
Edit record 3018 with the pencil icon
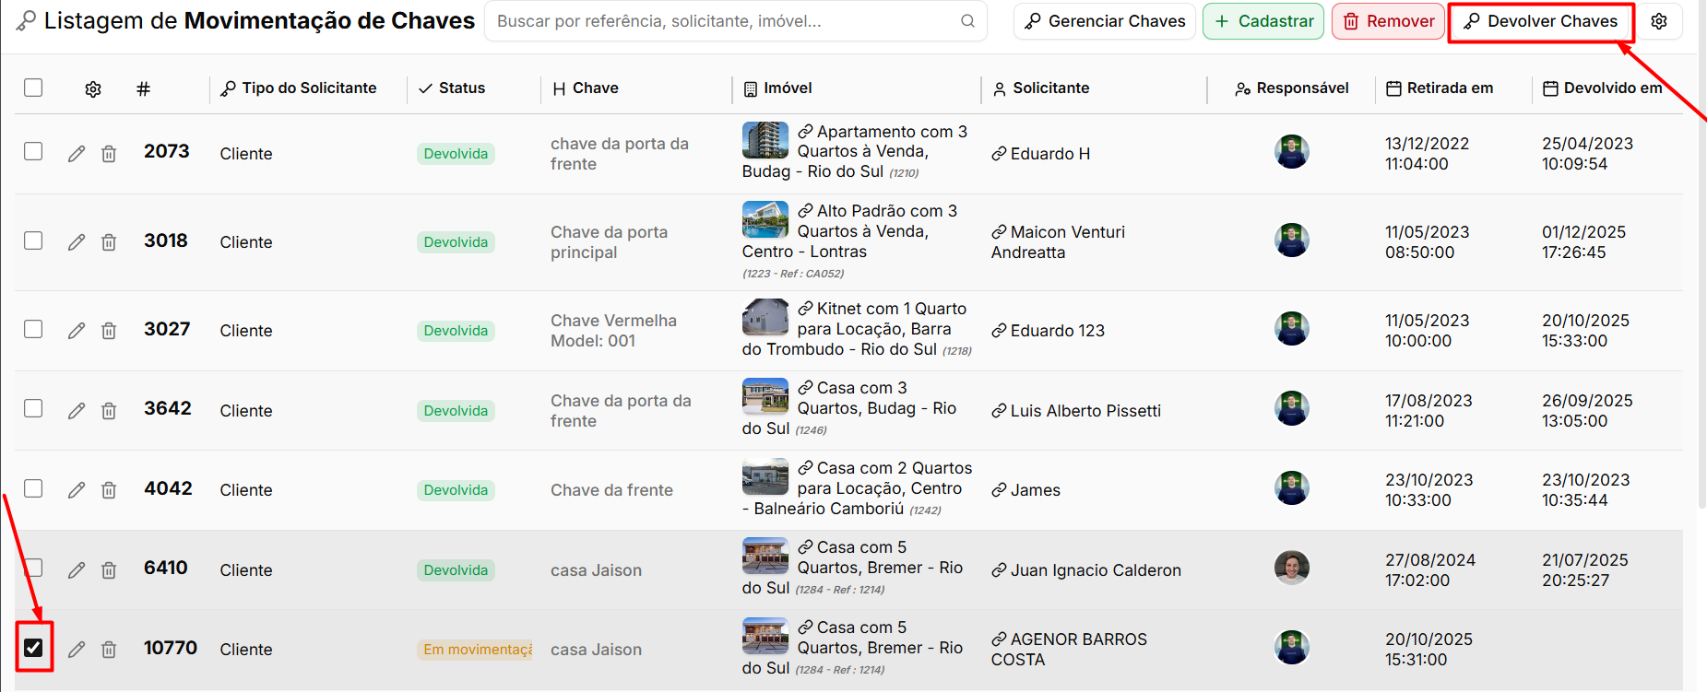click(77, 242)
